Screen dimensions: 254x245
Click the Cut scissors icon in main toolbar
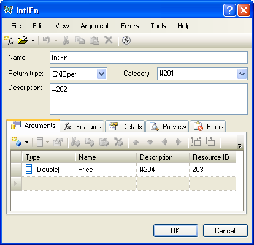click(66, 40)
